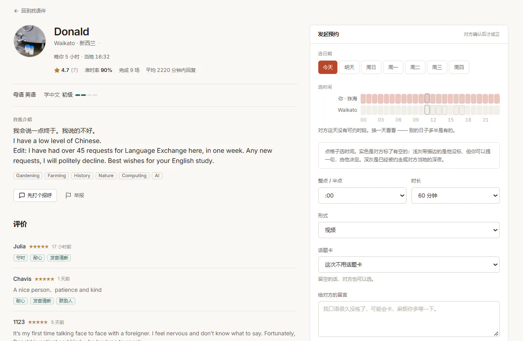This screenshot has width=523, height=341.
Task: Click the Gardening interest tag
Action: point(28,176)
